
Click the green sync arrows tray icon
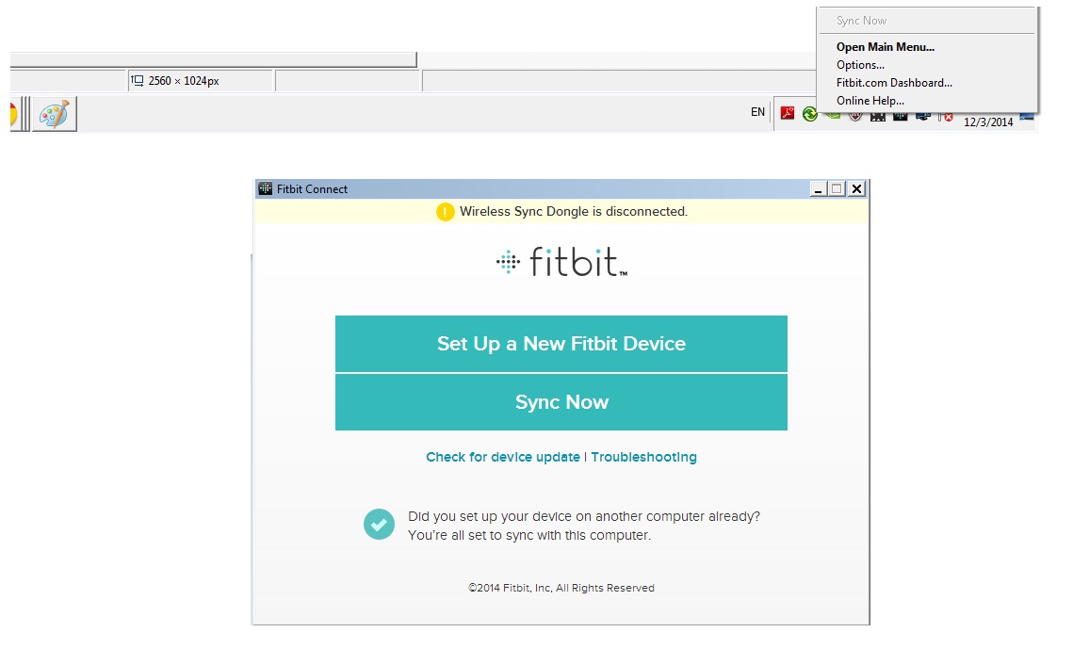click(x=809, y=115)
